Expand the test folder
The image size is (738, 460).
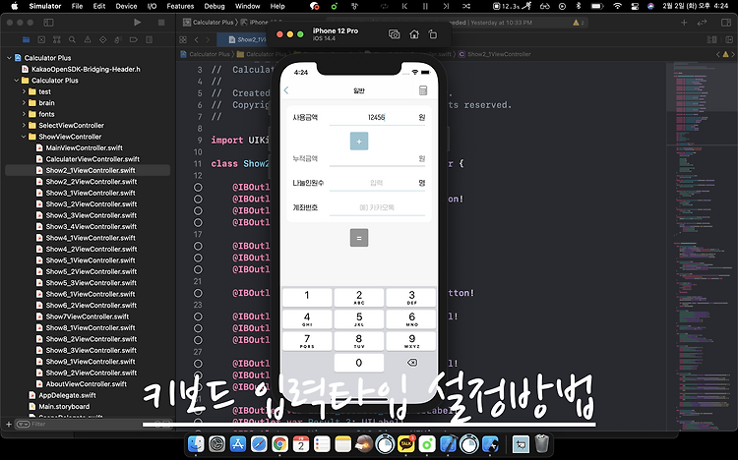tap(24, 91)
